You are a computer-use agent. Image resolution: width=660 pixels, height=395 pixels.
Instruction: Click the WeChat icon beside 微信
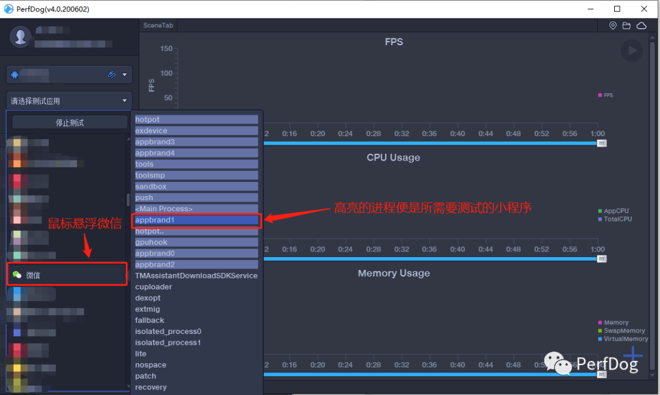pyautogui.click(x=17, y=275)
